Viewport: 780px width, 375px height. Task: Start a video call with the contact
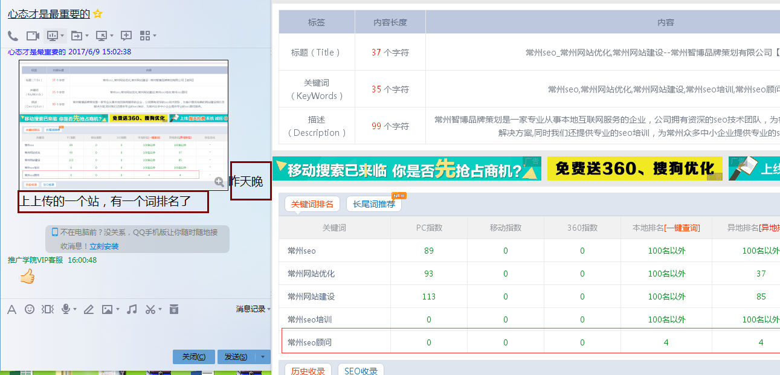(x=33, y=36)
